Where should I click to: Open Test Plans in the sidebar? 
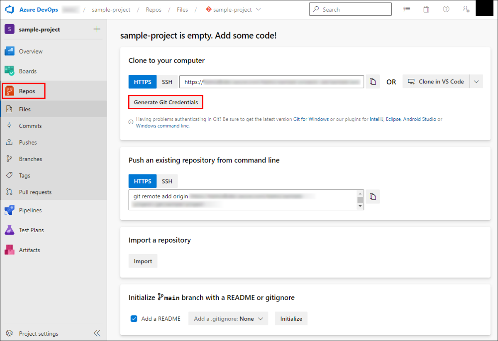53,230
